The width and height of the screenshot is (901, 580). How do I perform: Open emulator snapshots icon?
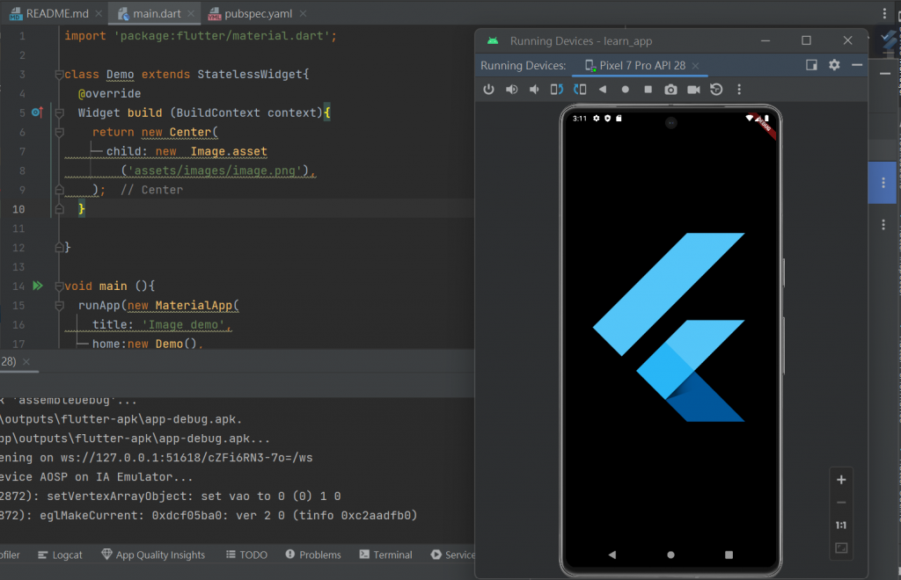716,90
